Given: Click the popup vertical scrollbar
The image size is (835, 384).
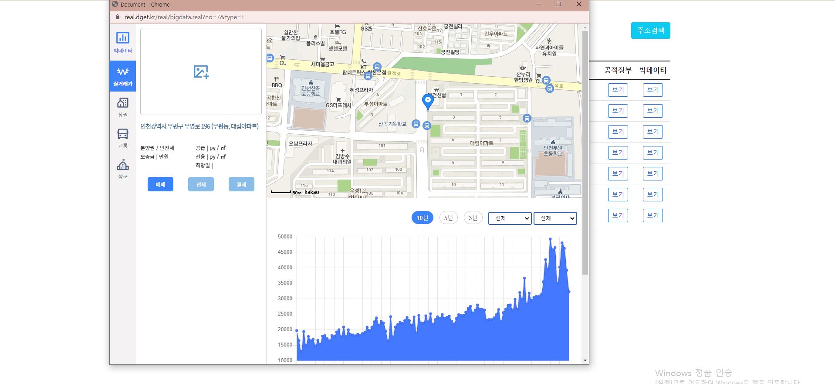Looking at the screenshot, I should click(x=585, y=153).
